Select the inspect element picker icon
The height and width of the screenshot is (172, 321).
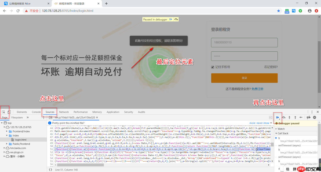click(x=4, y=112)
